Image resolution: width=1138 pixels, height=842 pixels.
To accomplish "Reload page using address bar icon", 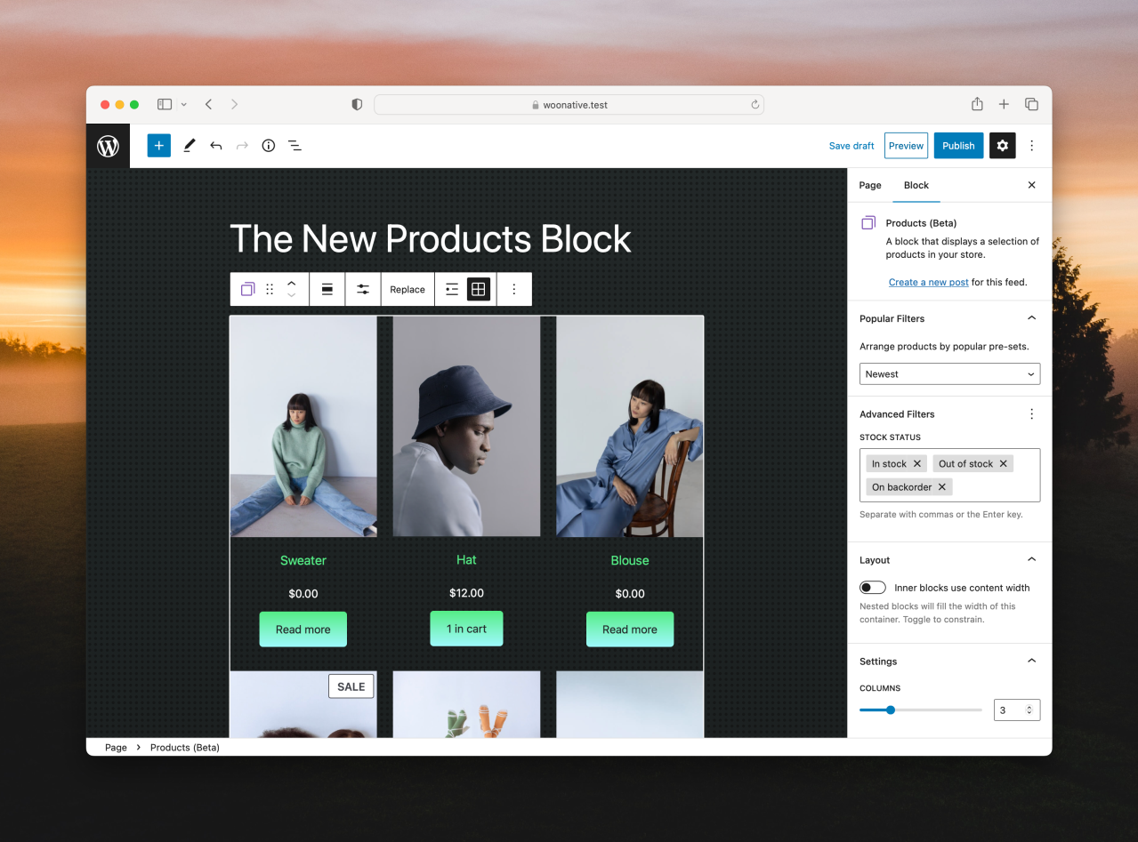I will tap(755, 104).
